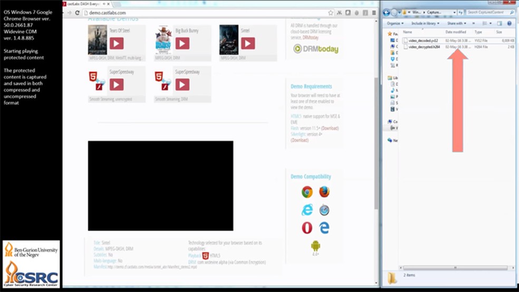Open the Include in library dropdown

point(425,24)
